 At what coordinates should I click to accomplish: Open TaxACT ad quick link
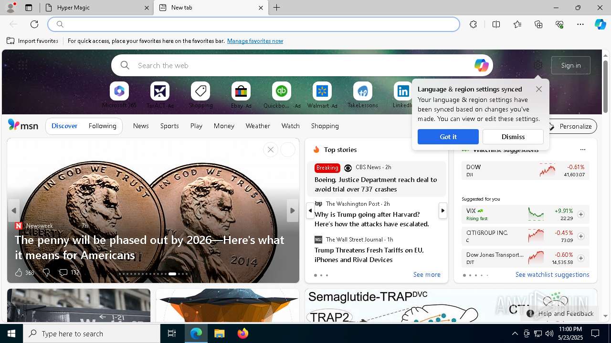point(160,95)
